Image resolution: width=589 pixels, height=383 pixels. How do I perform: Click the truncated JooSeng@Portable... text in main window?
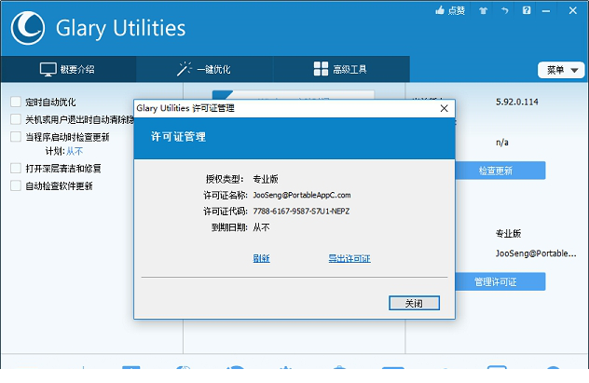(536, 253)
